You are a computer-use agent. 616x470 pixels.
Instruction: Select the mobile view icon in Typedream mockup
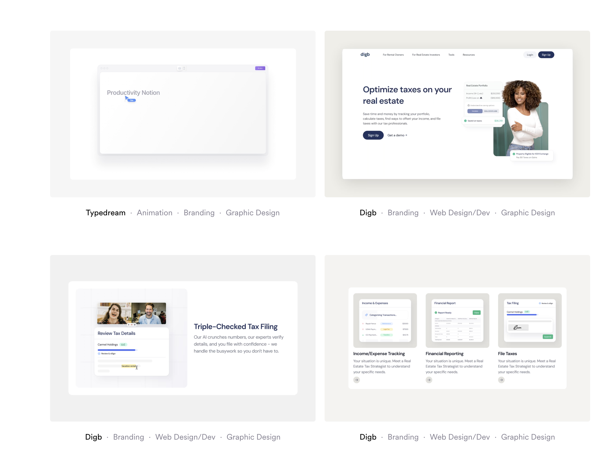coord(184,68)
